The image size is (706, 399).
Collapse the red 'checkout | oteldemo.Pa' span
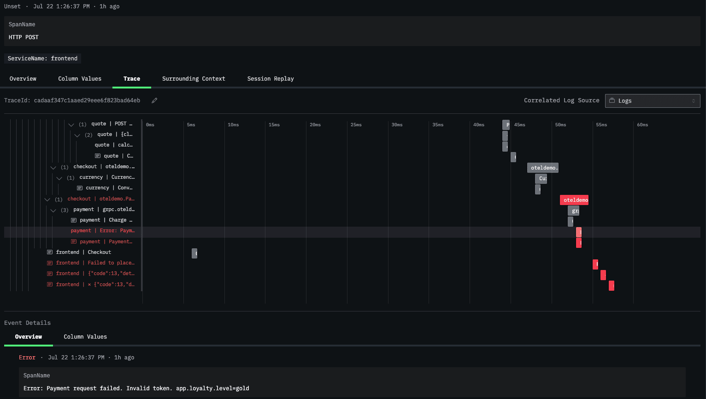(47, 199)
